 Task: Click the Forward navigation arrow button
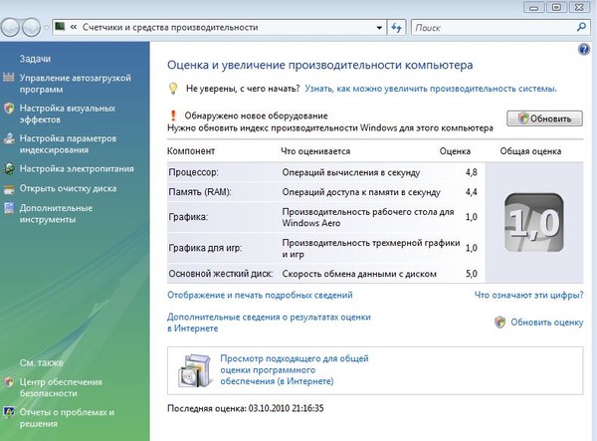(31, 28)
